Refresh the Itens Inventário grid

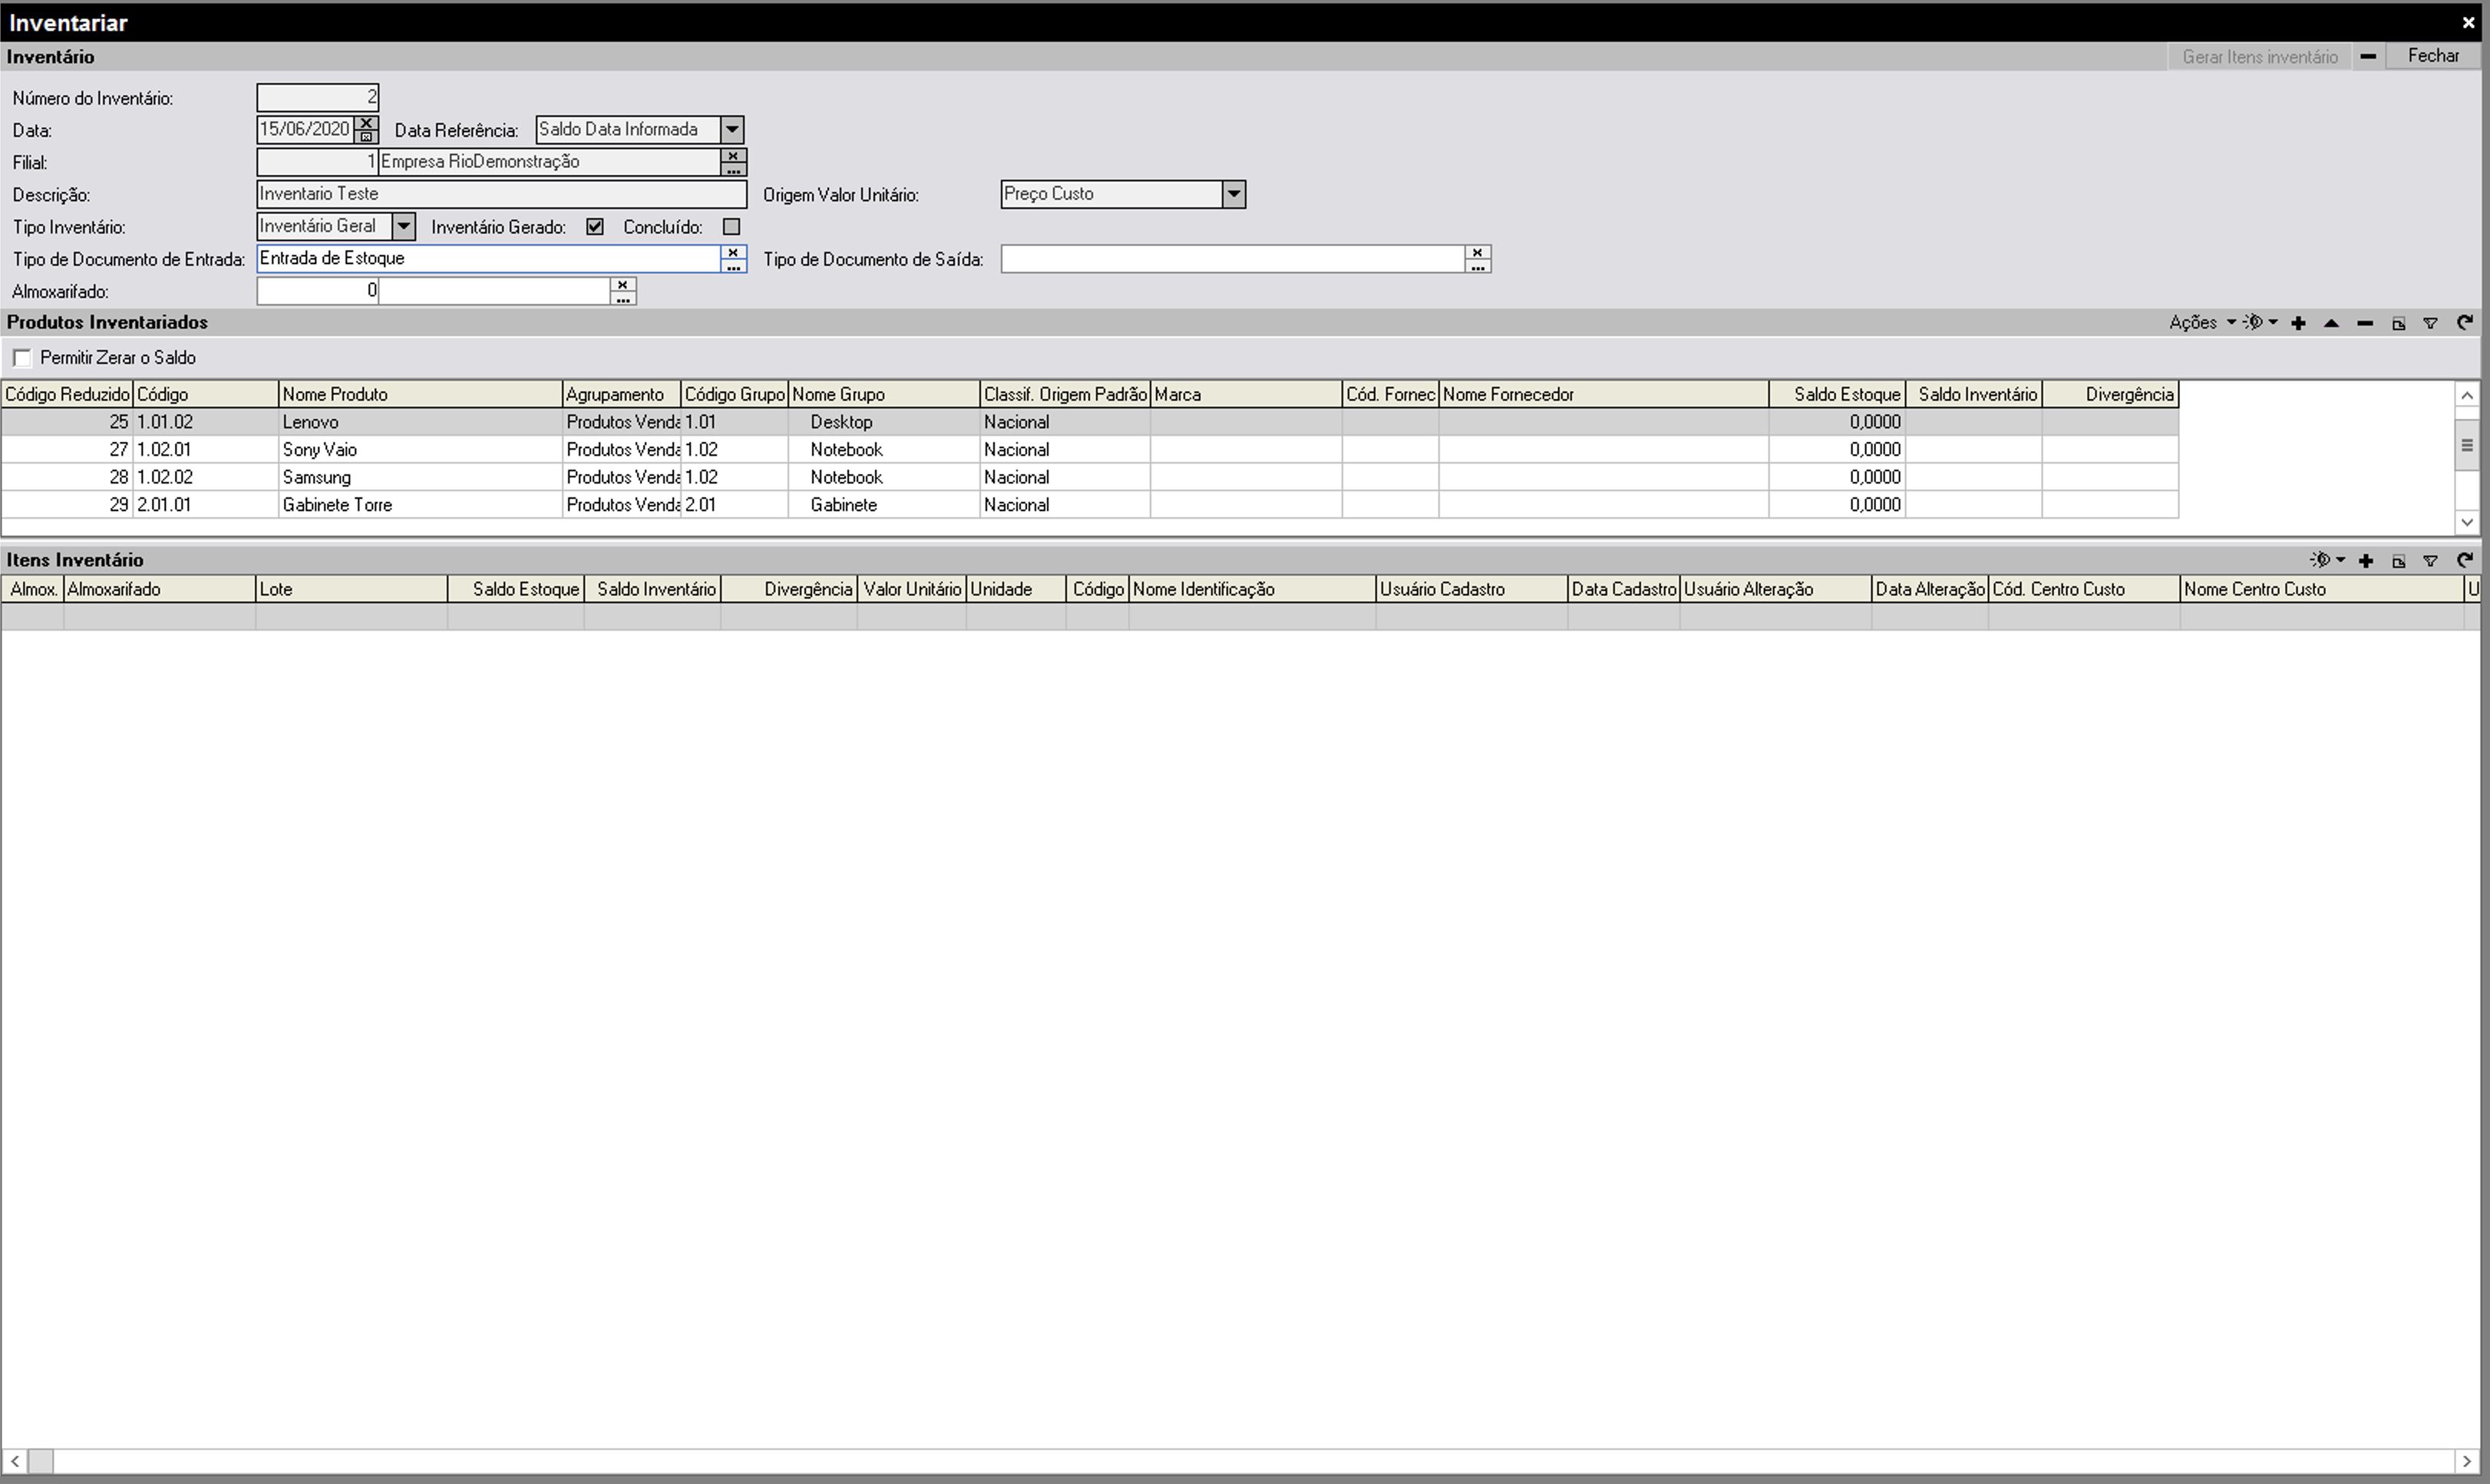click(x=2464, y=560)
